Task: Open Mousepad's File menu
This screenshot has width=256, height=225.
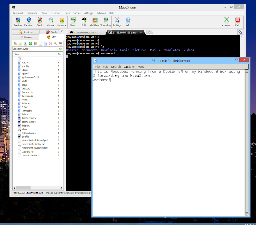Action: coord(97,67)
